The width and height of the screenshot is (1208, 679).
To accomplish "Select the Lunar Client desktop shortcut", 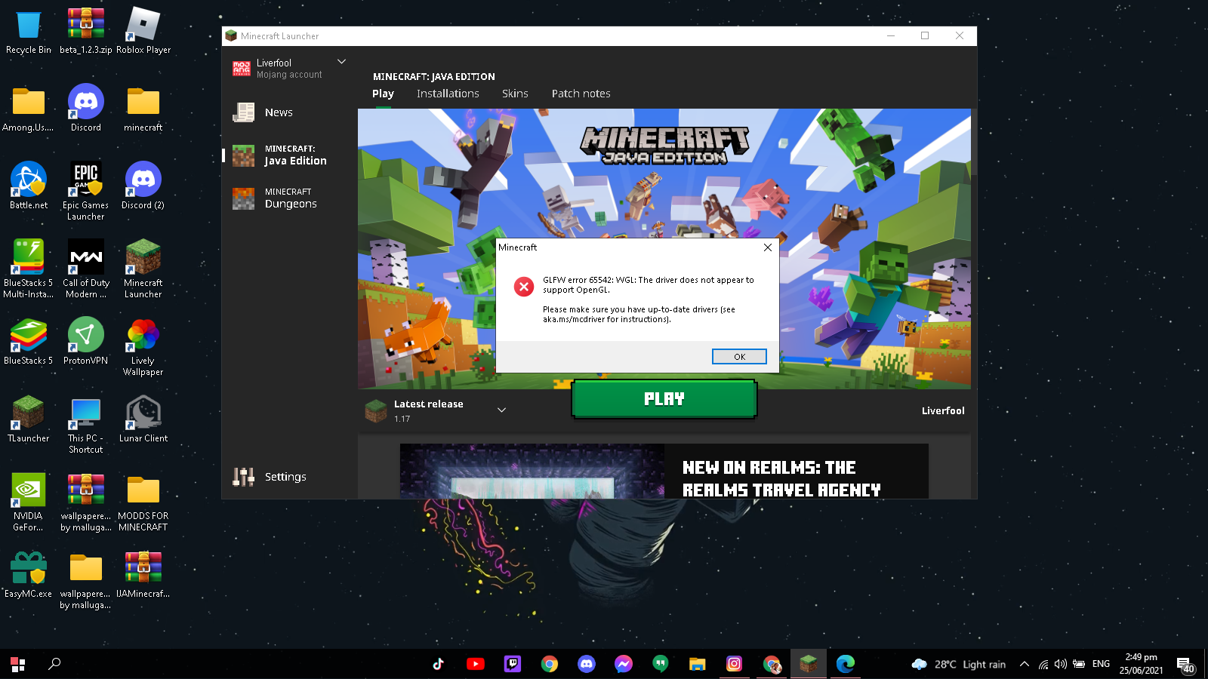I will coord(143,419).
